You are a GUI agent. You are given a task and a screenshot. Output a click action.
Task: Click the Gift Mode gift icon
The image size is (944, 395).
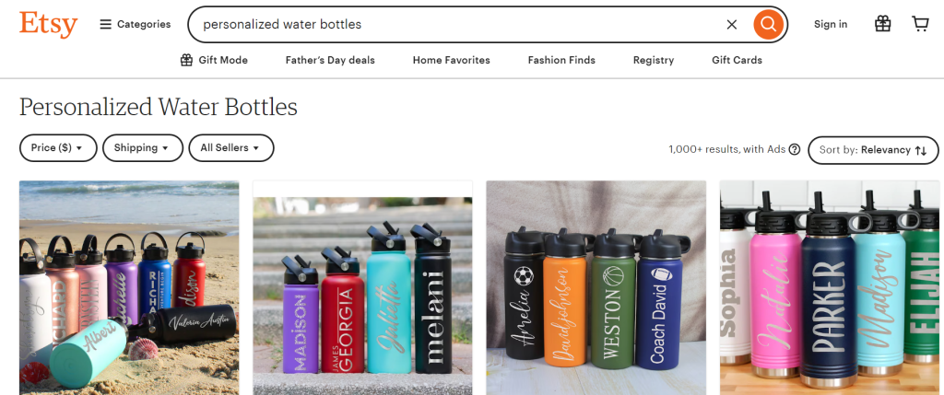tap(186, 60)
